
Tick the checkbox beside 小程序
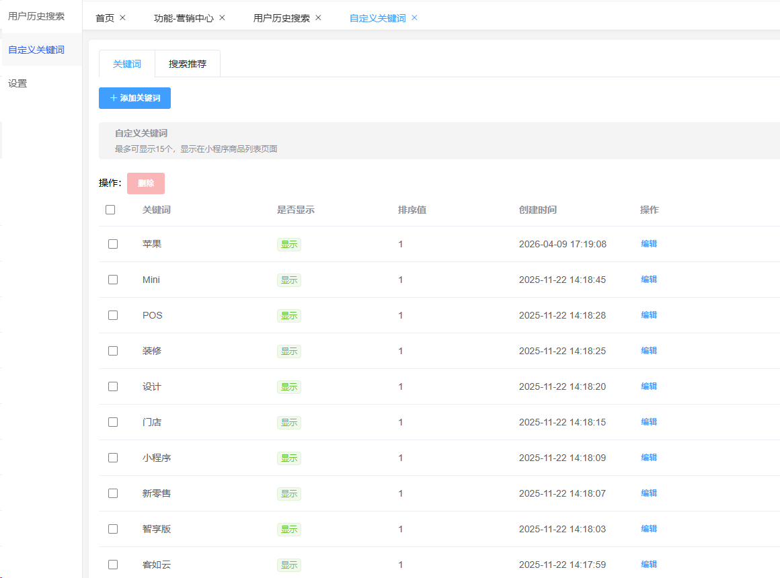tap(113, 458)
